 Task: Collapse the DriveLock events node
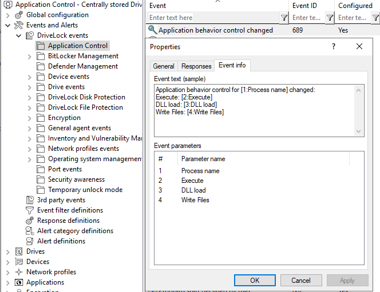[19, 36]
